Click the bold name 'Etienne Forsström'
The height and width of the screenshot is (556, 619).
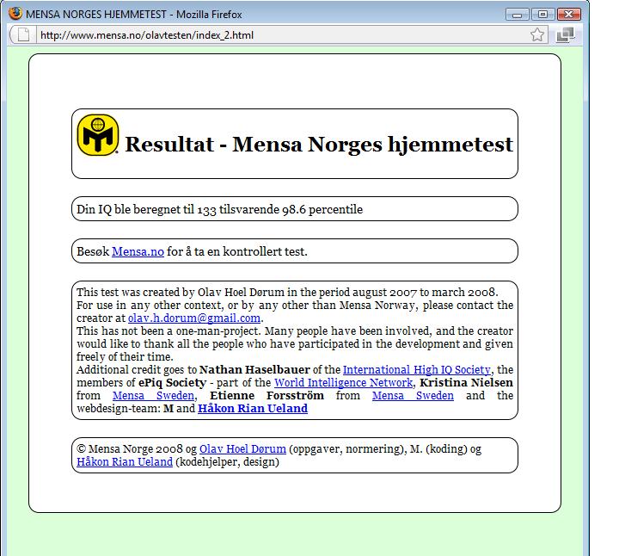pyautogui.click(x=267, y=396)
